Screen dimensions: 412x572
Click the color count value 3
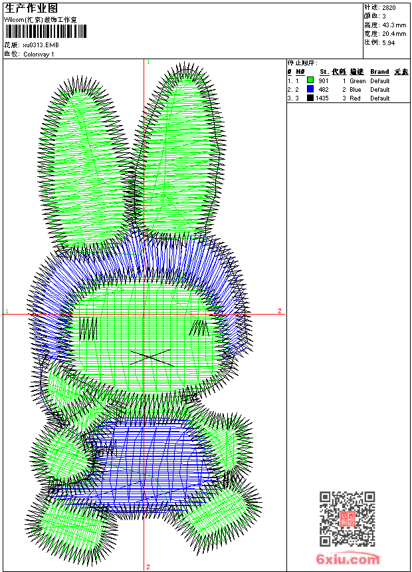coord(384,17)
